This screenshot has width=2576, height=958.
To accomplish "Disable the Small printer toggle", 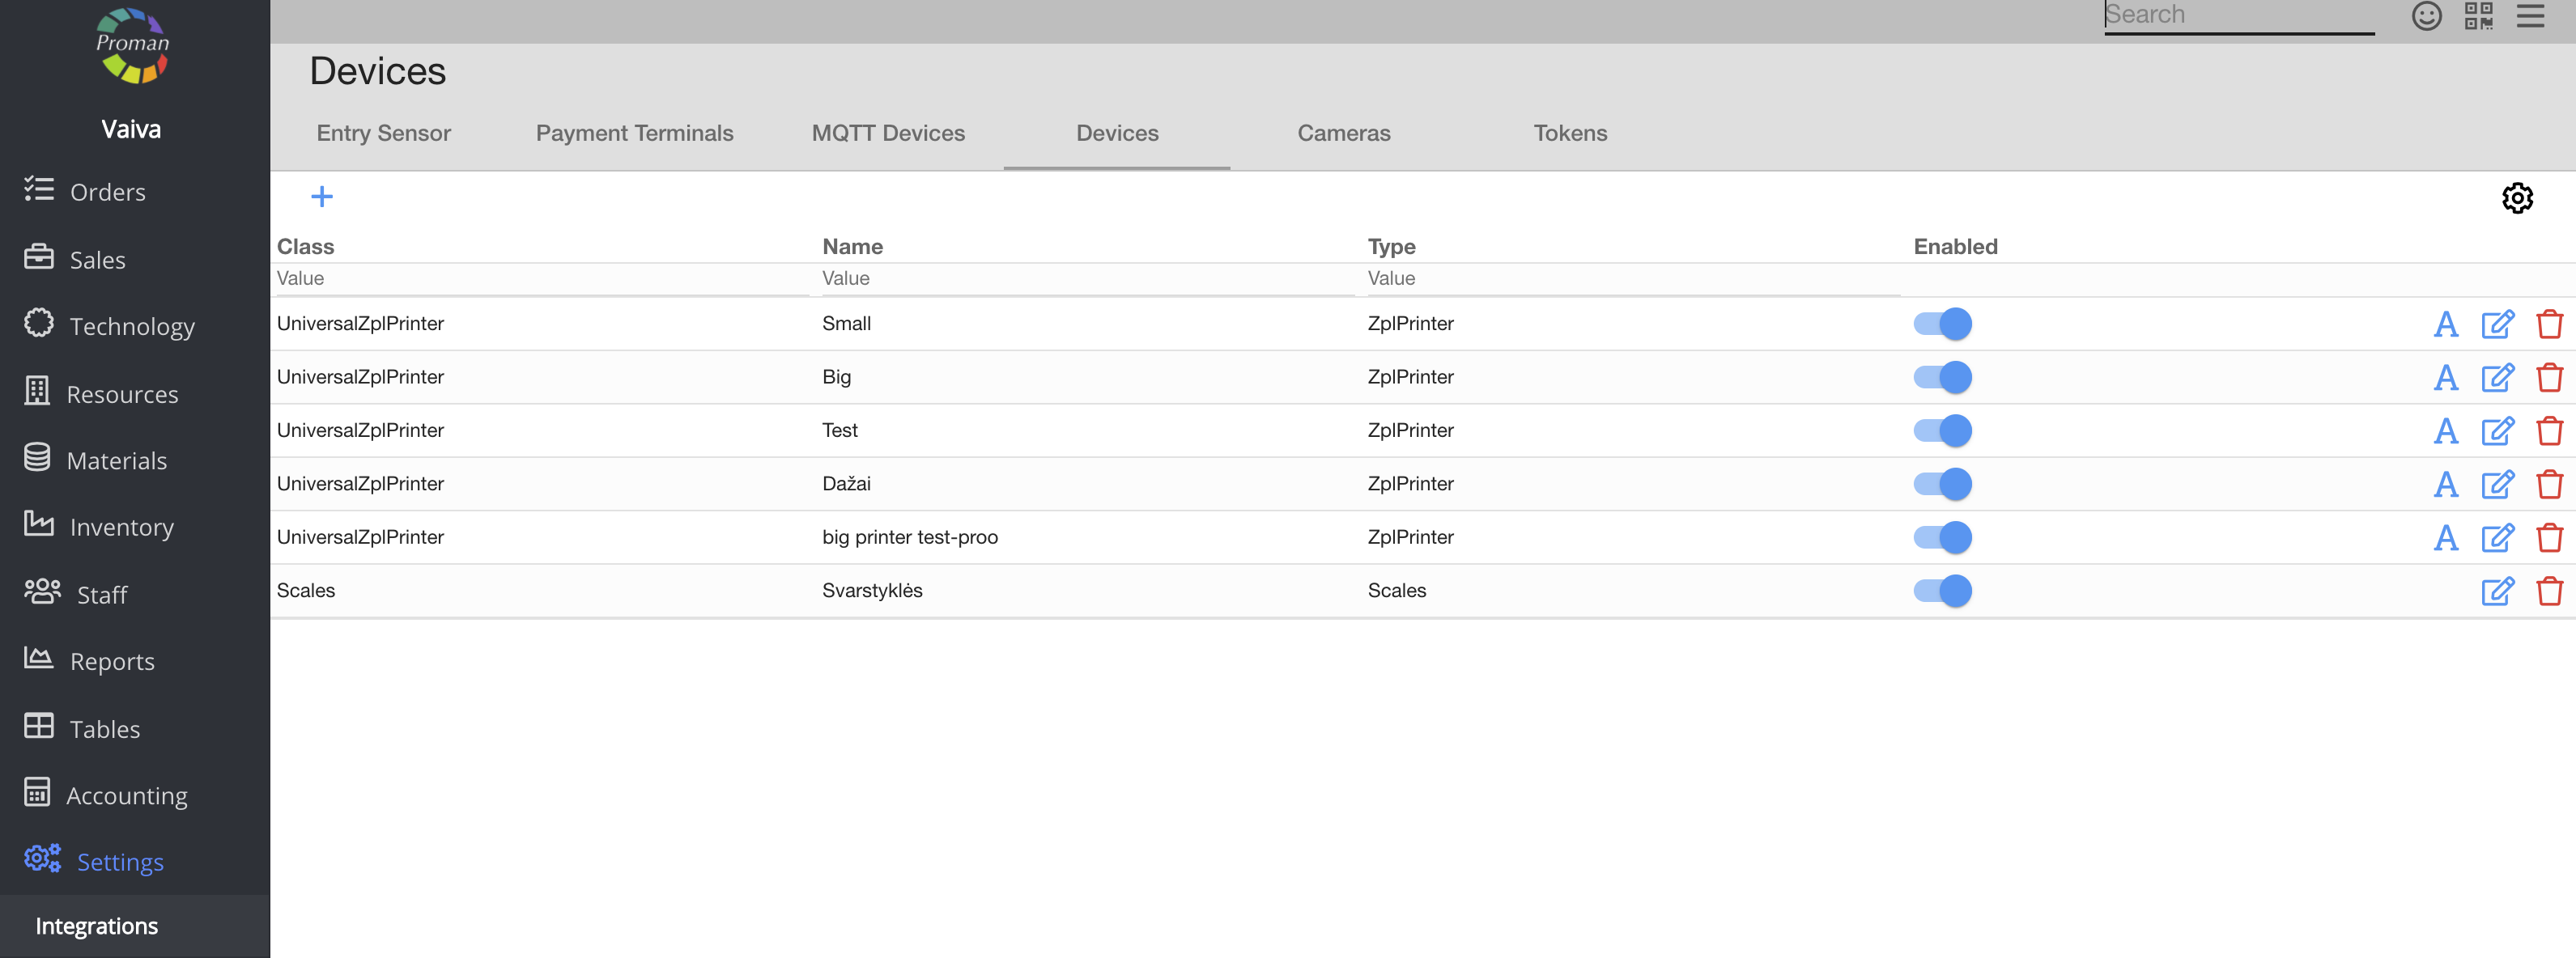I will pos(1942,324).
